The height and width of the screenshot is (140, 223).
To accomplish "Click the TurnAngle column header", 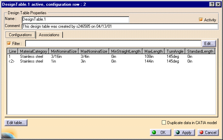I will pos(175,51).
